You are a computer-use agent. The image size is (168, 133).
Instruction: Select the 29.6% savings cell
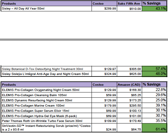coord(154,95)
